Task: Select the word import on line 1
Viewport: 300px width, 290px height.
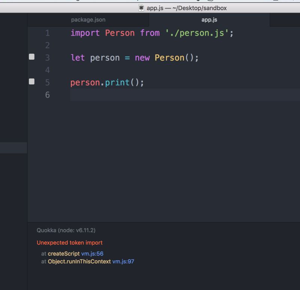Action: [85, 33]
